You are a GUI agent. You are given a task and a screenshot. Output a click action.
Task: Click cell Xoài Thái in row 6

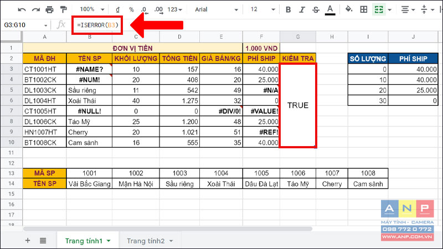click(89, 101)
